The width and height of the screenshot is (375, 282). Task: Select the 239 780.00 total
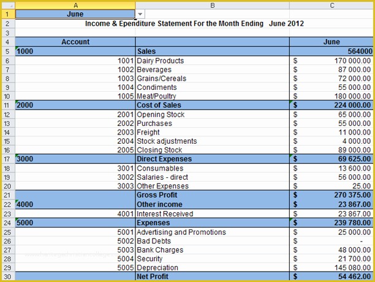331,223
